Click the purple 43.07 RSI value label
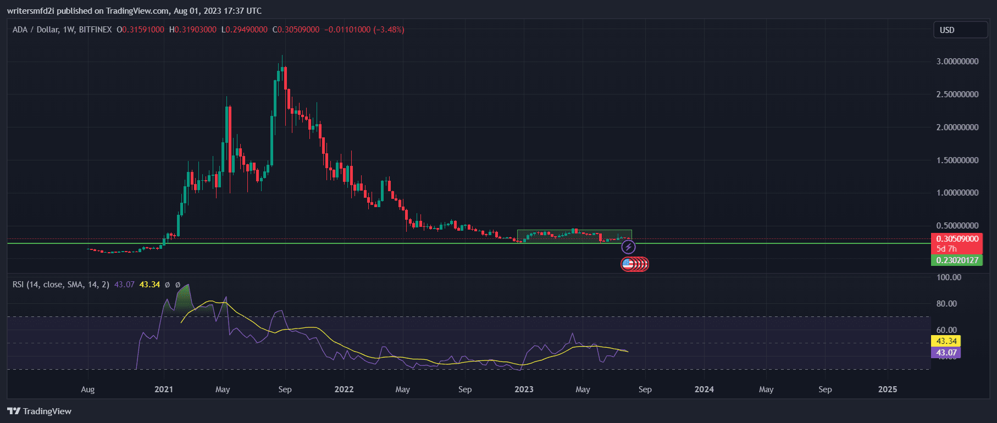The width and height of the screenshot is (997, 423). point(946,353)
